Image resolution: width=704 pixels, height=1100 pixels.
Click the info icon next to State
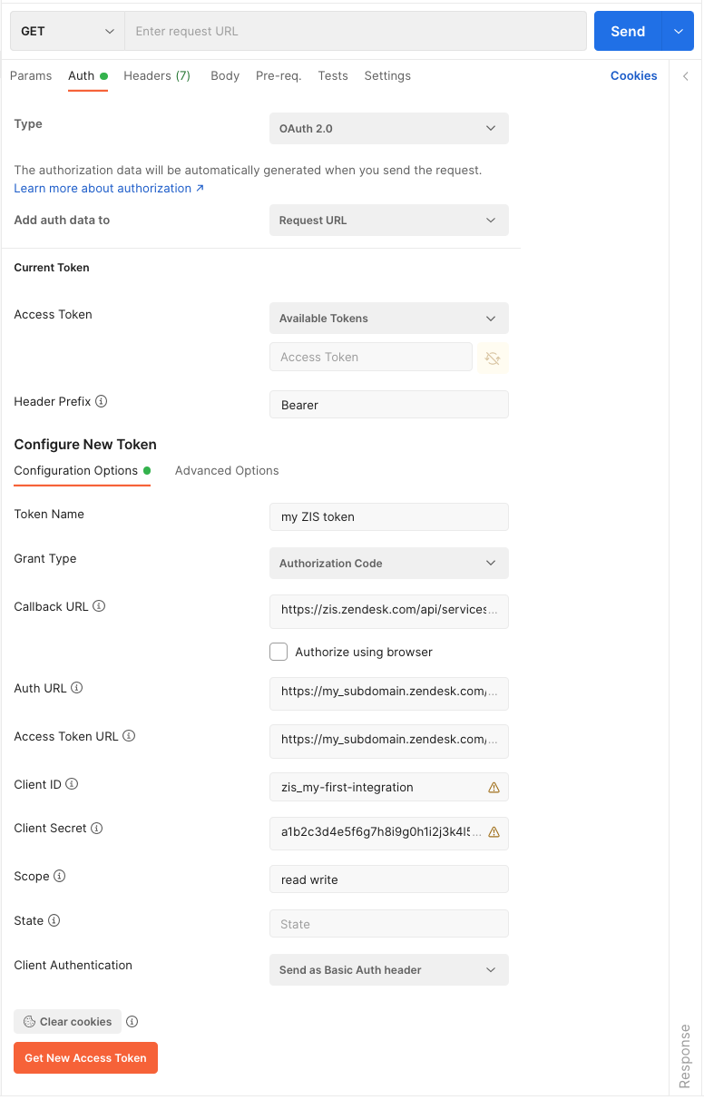[54, 921]
